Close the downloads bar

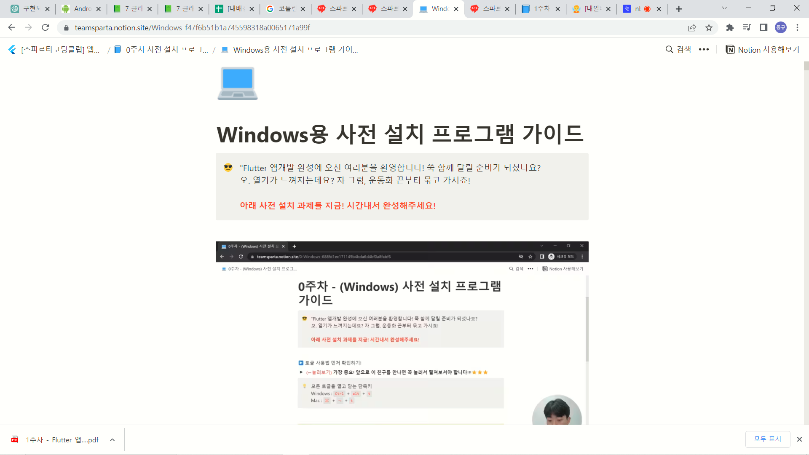point(799,439)
